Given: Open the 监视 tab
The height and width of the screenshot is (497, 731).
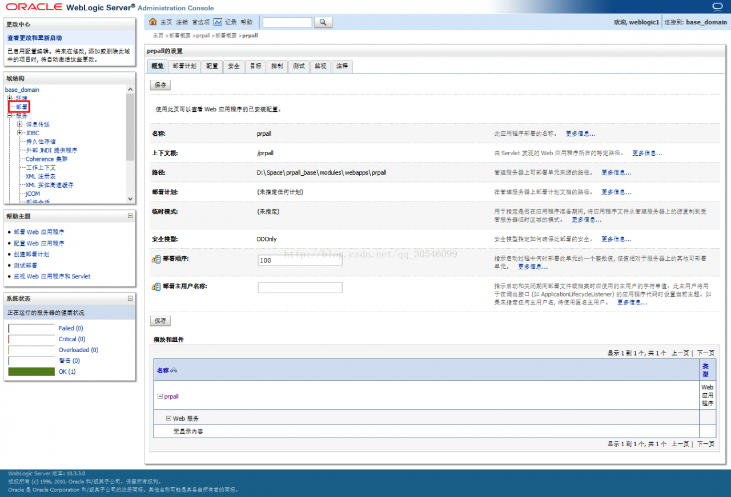Looking at the screenshot, I should 320,66.
